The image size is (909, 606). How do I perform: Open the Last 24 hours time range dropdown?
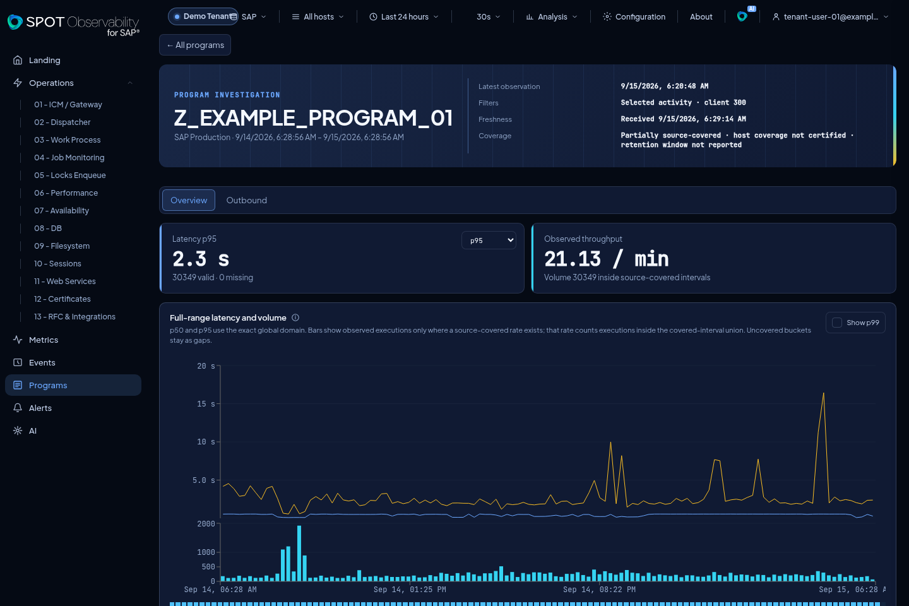point(404,16)
